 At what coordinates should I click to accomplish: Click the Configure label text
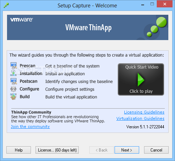(30, 89)
